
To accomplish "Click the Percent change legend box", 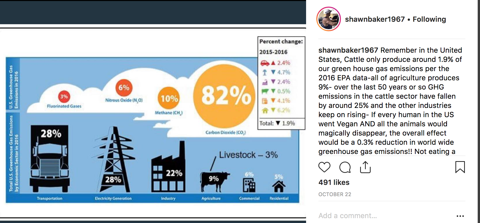I will click(281, 83).
